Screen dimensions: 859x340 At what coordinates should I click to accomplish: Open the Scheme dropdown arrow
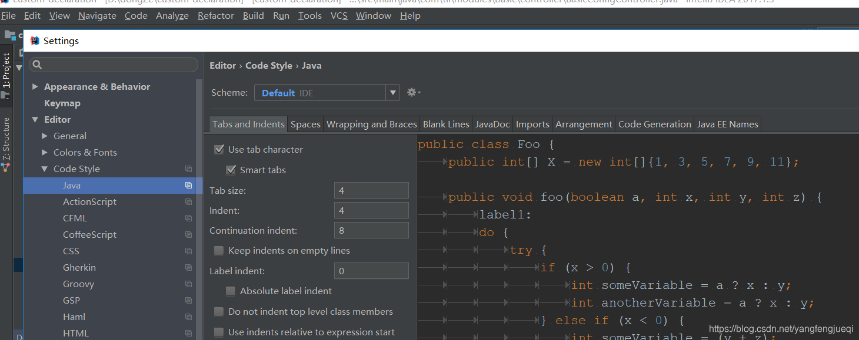pyautogui.click(x=392, y=93)
